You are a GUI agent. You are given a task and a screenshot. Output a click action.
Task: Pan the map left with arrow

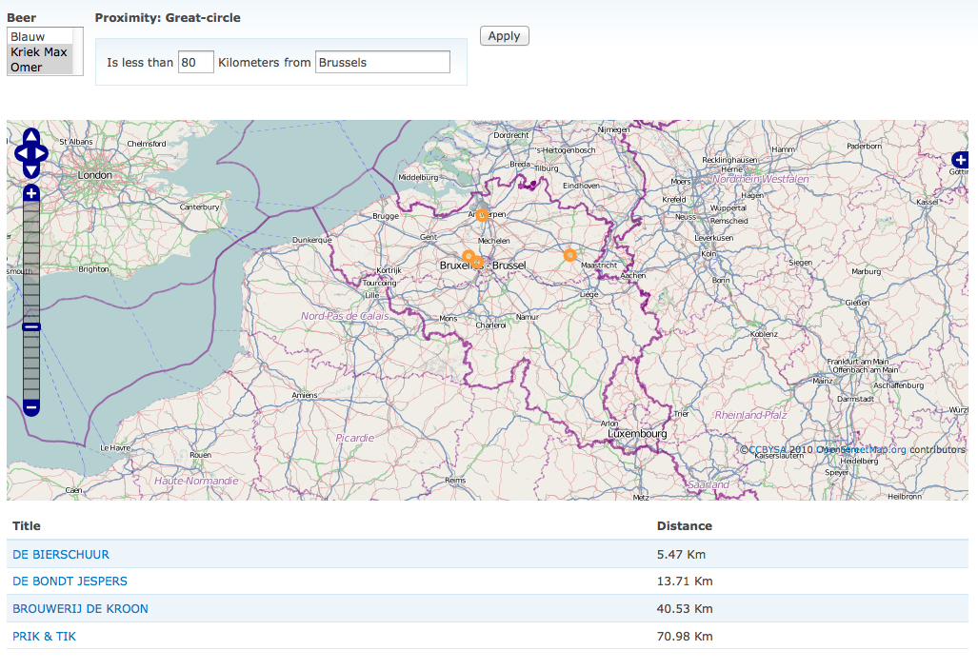pyautogui.click(x=21, y=153)
